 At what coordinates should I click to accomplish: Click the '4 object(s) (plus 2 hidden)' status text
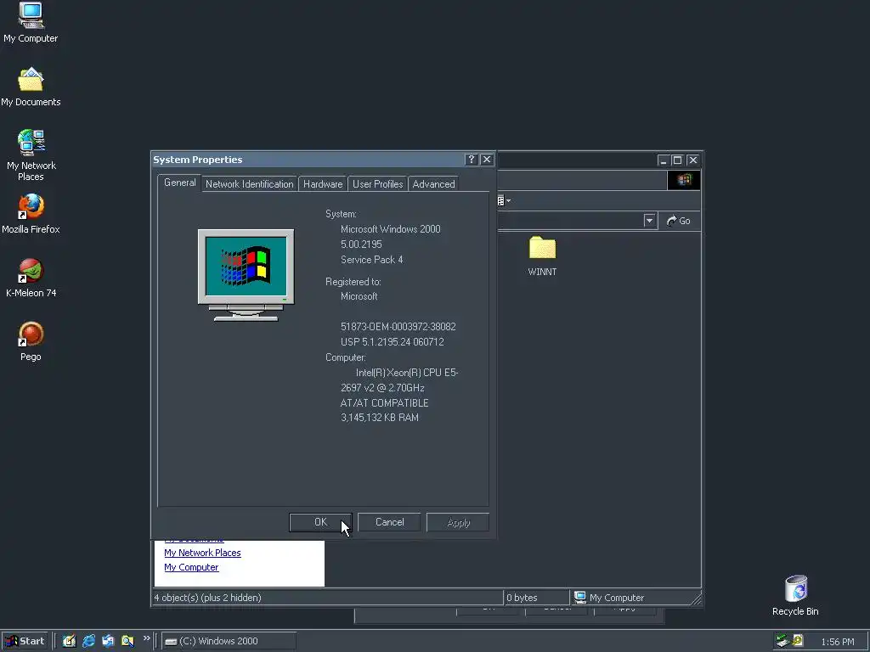pos(207,598)
